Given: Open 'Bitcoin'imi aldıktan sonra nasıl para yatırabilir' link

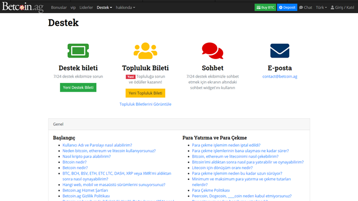Looking at the screenshot, I should point(248,162).
